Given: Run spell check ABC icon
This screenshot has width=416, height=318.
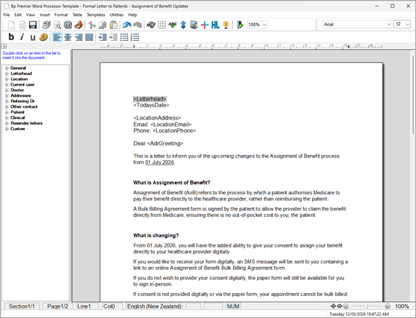Looking at the screenshot, I should click(x=173, y=25).
